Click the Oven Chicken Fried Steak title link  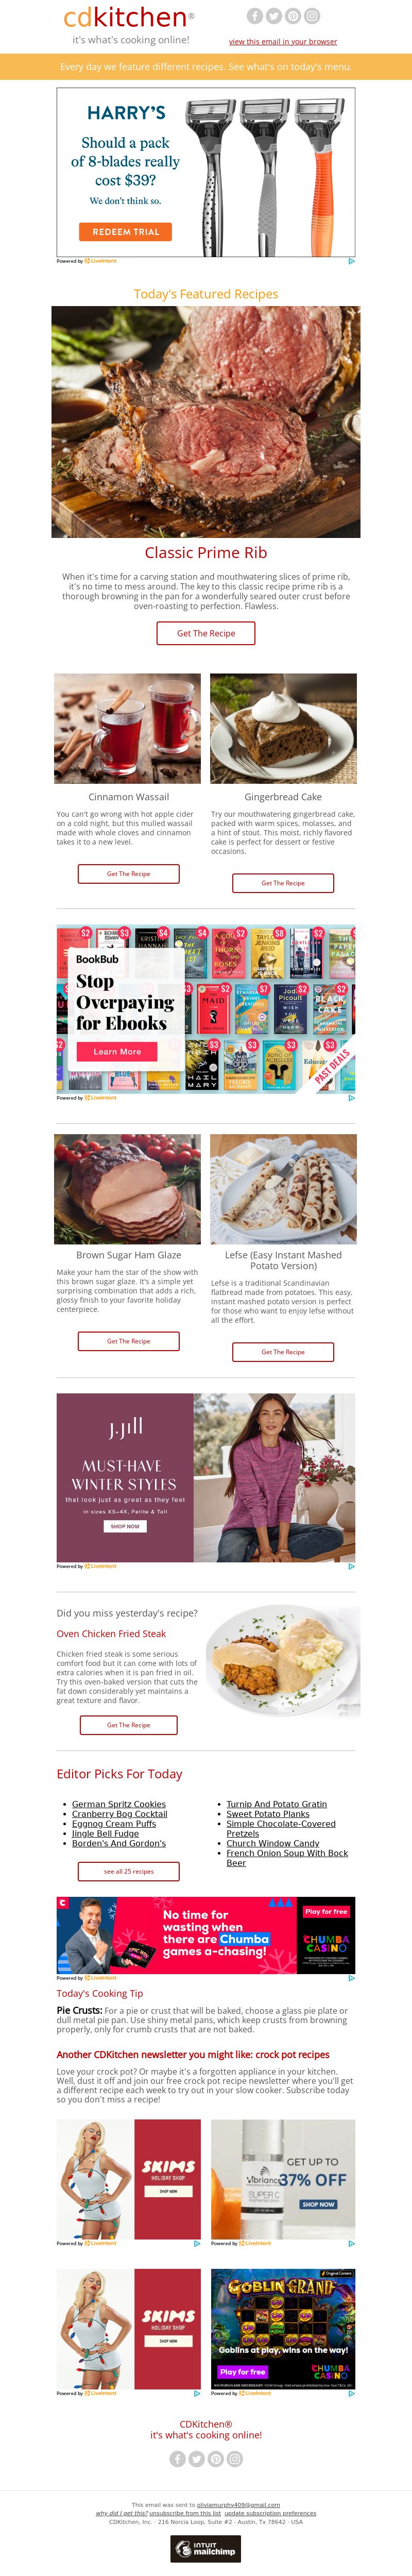coord(111,1633)
